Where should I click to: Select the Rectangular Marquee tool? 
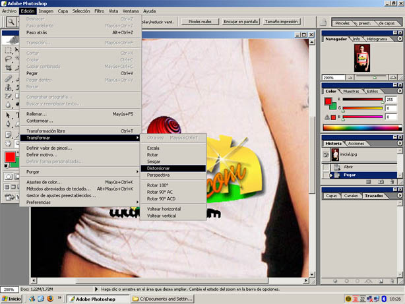coord(7,49)
